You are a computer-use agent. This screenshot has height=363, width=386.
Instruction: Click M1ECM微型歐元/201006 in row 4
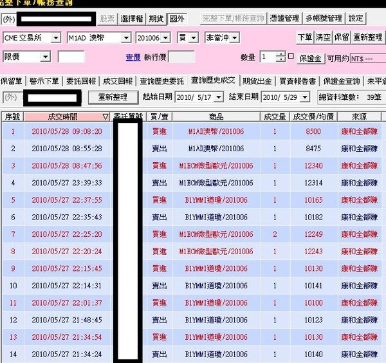[216, 183]
